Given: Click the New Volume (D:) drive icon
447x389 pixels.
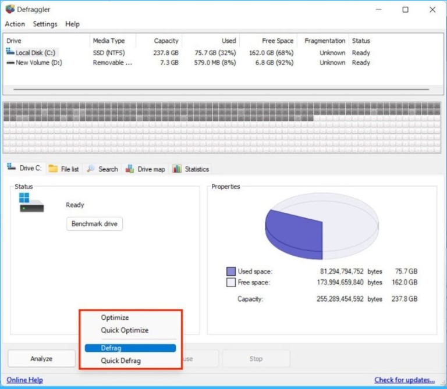Looking at the screenshot, I should pos(10,63).
